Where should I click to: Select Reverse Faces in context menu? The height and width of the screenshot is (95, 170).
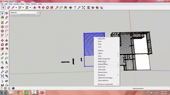click(103, 72)
